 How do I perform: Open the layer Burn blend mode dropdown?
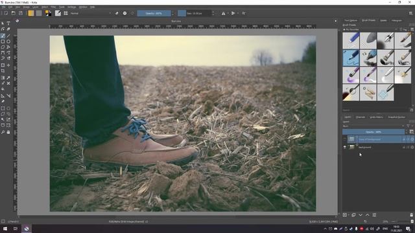[373, 126]
